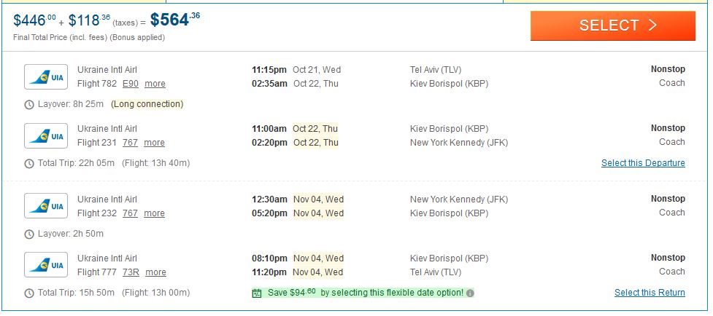The width and height of the screenshot is (713, 316).
Task: Click the clock icon beside Layover 2h 50m
Action: (x=29, y=234)
